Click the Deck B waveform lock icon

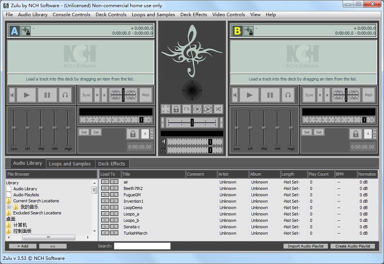[x=248, y=31]
